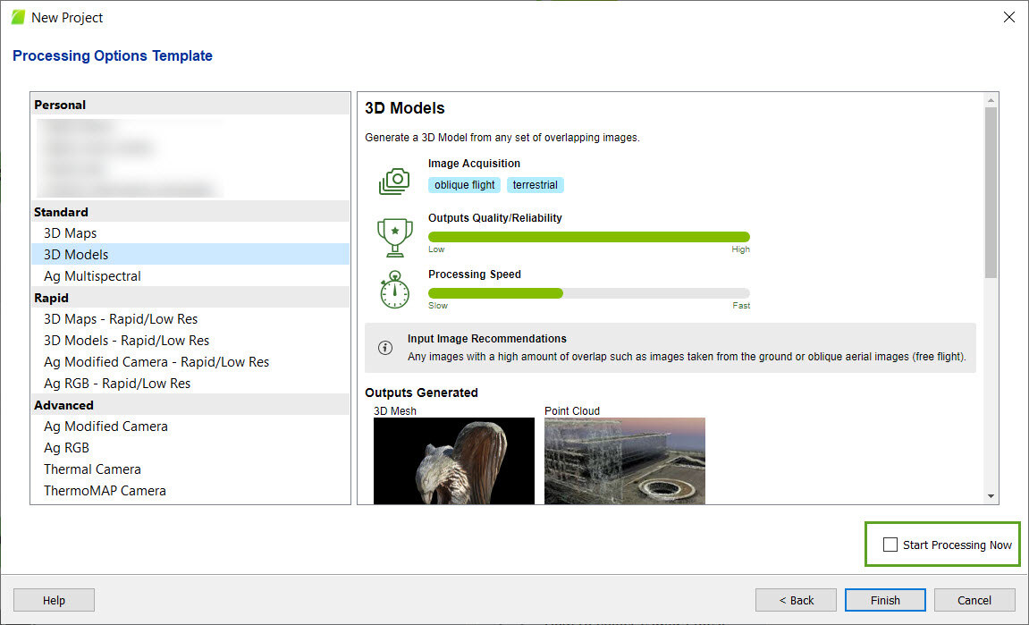Click the Finish button
The height and width of the screenshot is (625, 1029).
click(x=885, y=600)
